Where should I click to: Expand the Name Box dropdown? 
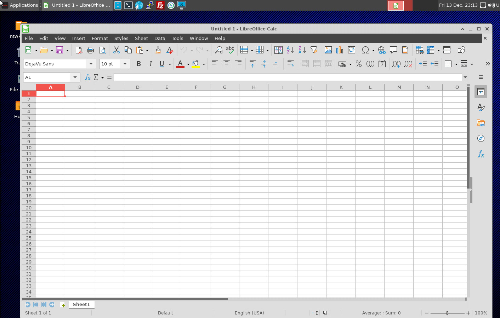click(x=75, y=77)
